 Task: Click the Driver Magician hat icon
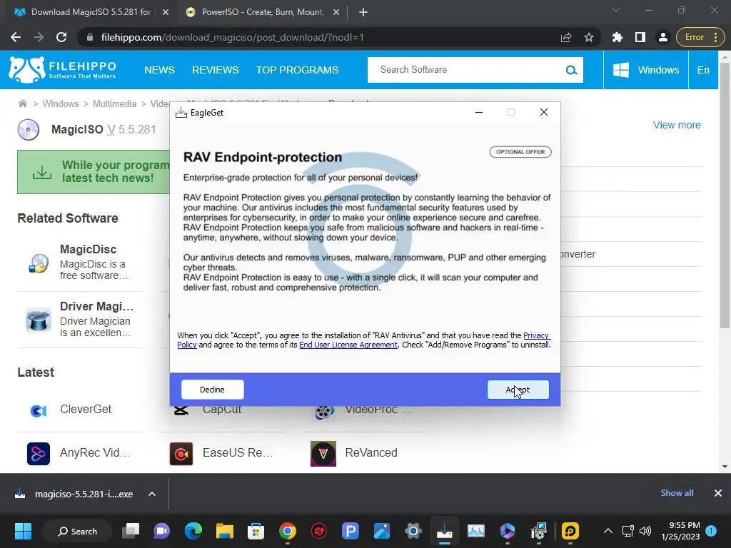(x=39, y=320)
